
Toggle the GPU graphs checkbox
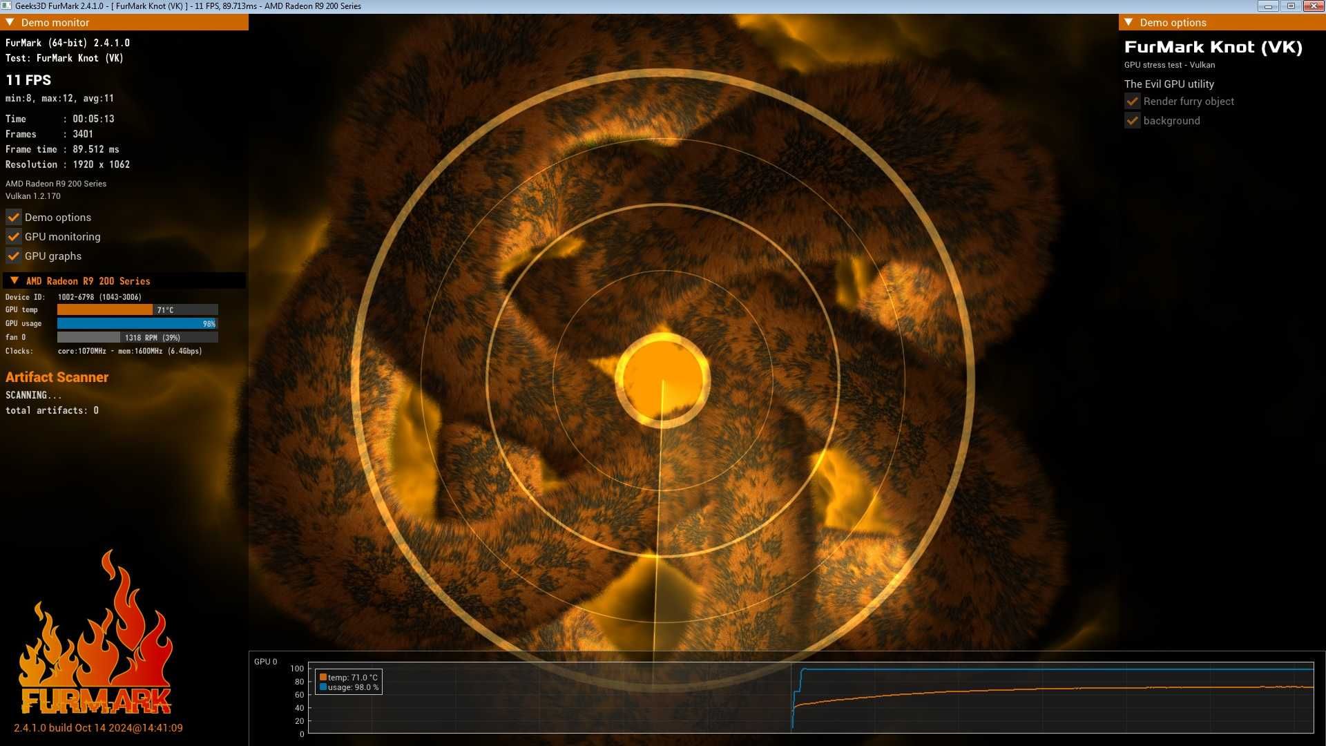(13, 256)
